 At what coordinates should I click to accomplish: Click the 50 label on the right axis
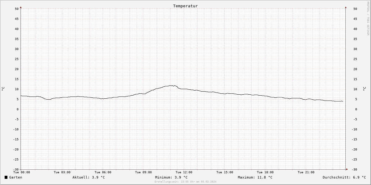tap(355, 9)
